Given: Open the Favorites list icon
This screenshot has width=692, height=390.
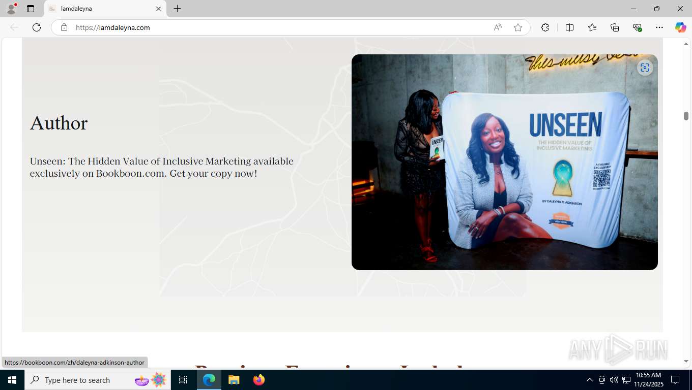Looking at the screenshot, I should point(592,27).
